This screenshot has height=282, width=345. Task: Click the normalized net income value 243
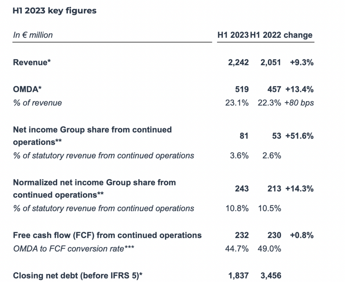[242, 188]
